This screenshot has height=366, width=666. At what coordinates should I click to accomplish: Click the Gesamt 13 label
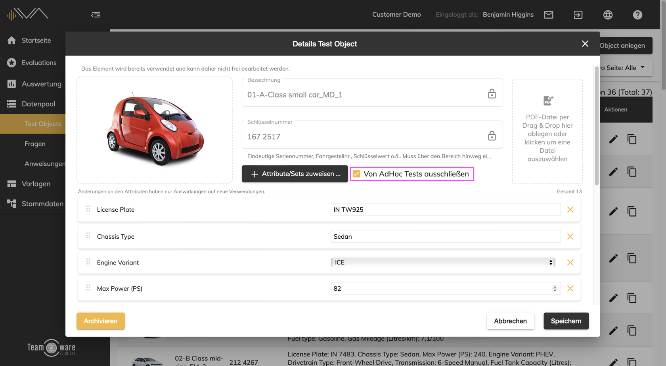pyautogui.click(x=569, y=192)
